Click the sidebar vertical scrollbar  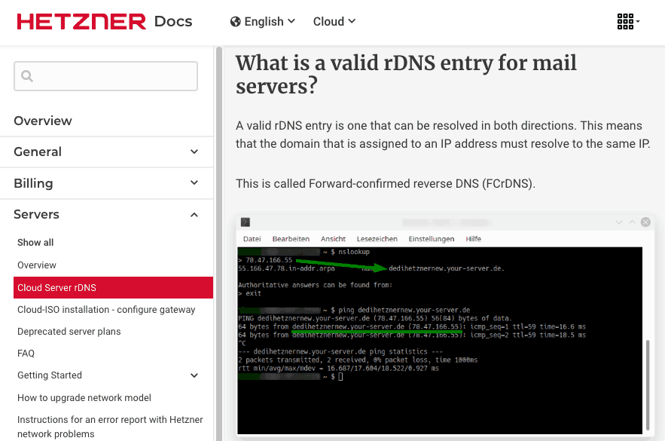coord(219,243)
